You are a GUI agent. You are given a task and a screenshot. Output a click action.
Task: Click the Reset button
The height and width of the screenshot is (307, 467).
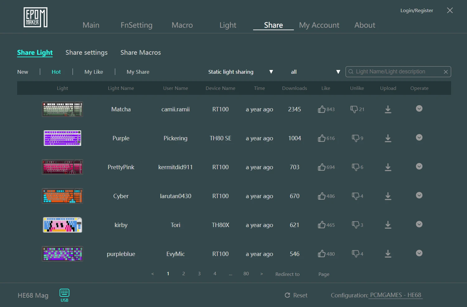(x=296, y=295)
